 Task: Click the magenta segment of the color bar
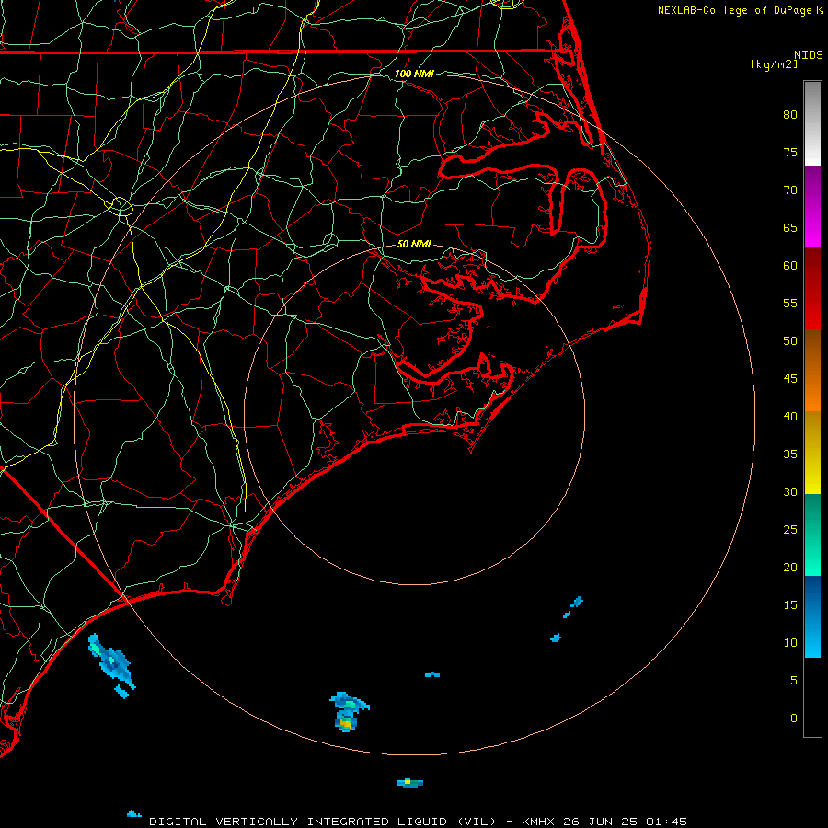(x=812, y=206)
